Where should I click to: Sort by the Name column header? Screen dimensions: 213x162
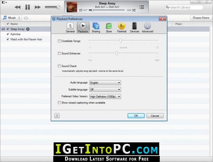(x=14, y=24)
